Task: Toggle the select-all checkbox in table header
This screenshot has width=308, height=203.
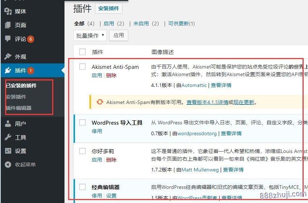Action: click(x=83, y=52)
